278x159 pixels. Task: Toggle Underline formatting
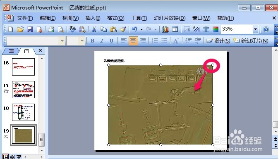click(111, 41)
